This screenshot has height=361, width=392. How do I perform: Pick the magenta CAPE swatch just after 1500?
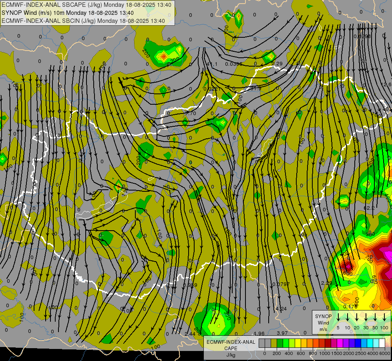340,343
